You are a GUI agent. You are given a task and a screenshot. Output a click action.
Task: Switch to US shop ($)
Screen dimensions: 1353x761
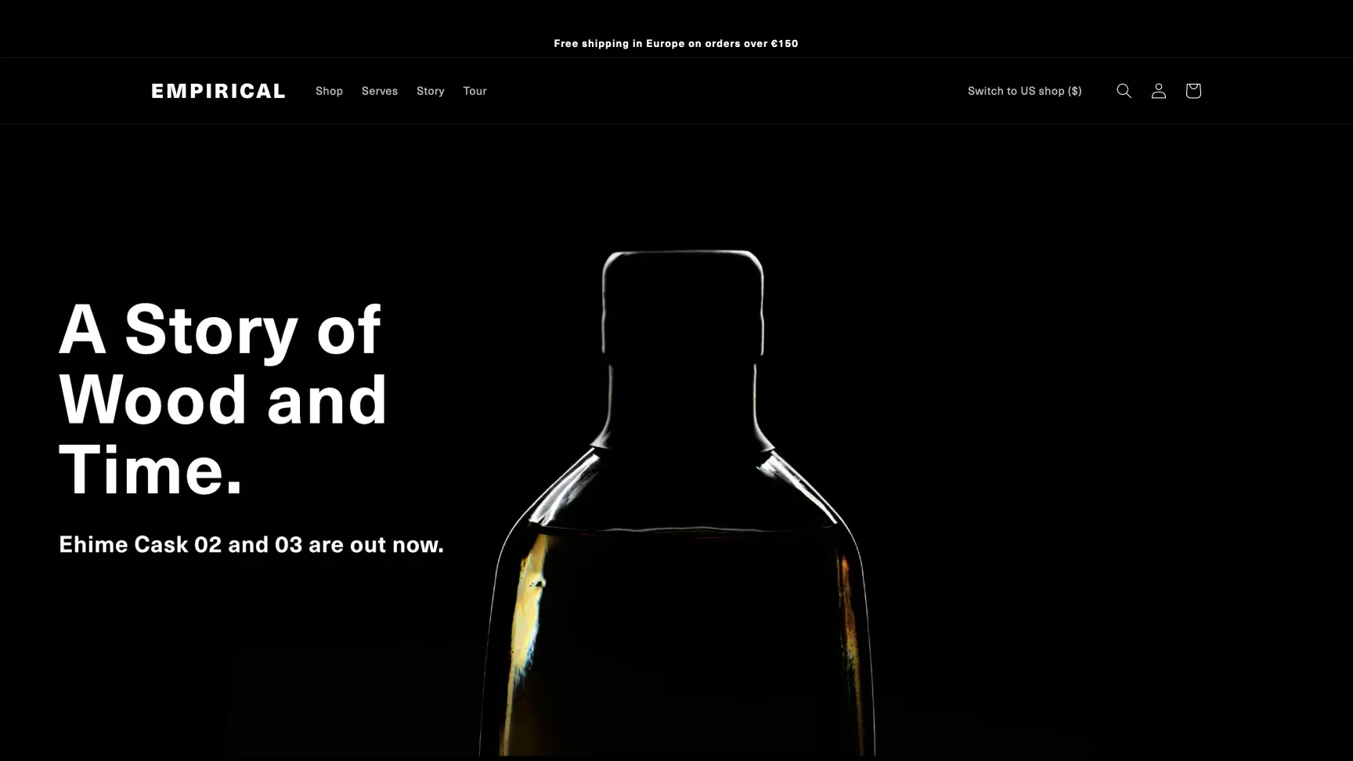pyautogui.click(x=1024, y=91)
